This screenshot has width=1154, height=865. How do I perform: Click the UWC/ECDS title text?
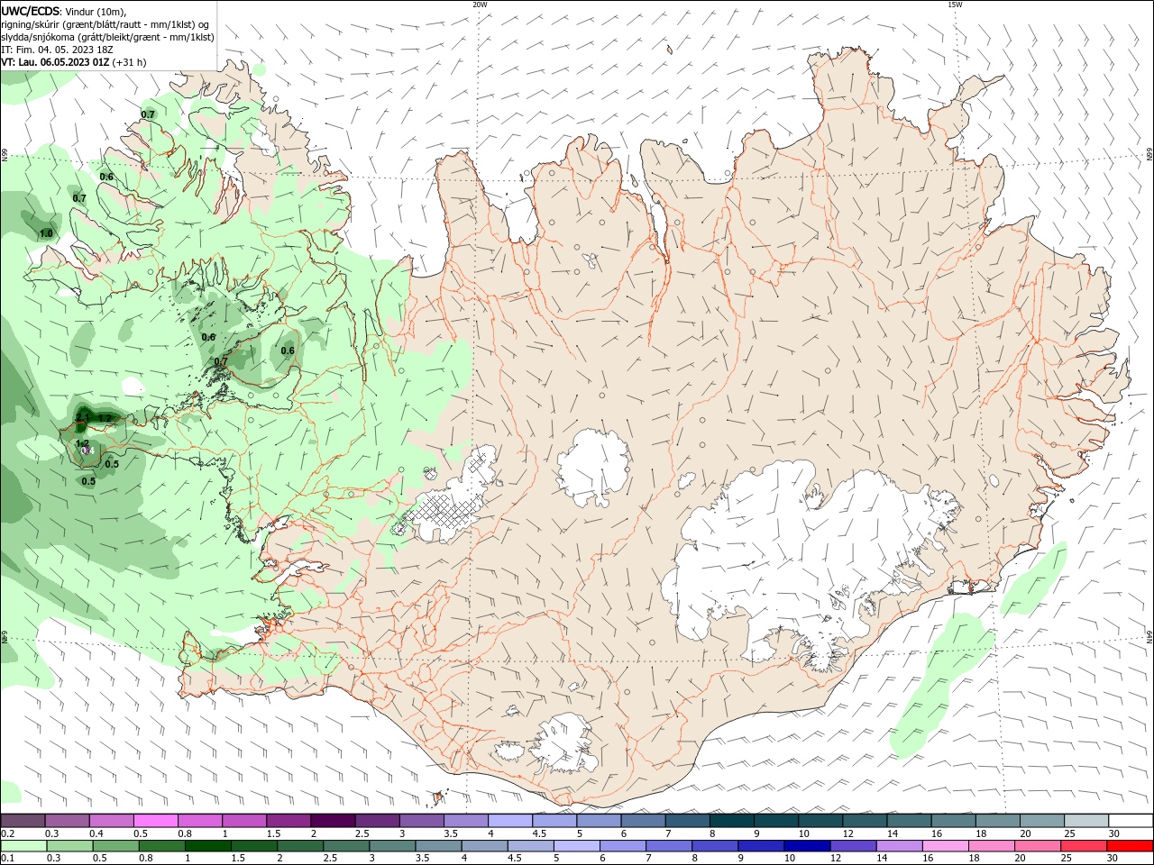31,10
